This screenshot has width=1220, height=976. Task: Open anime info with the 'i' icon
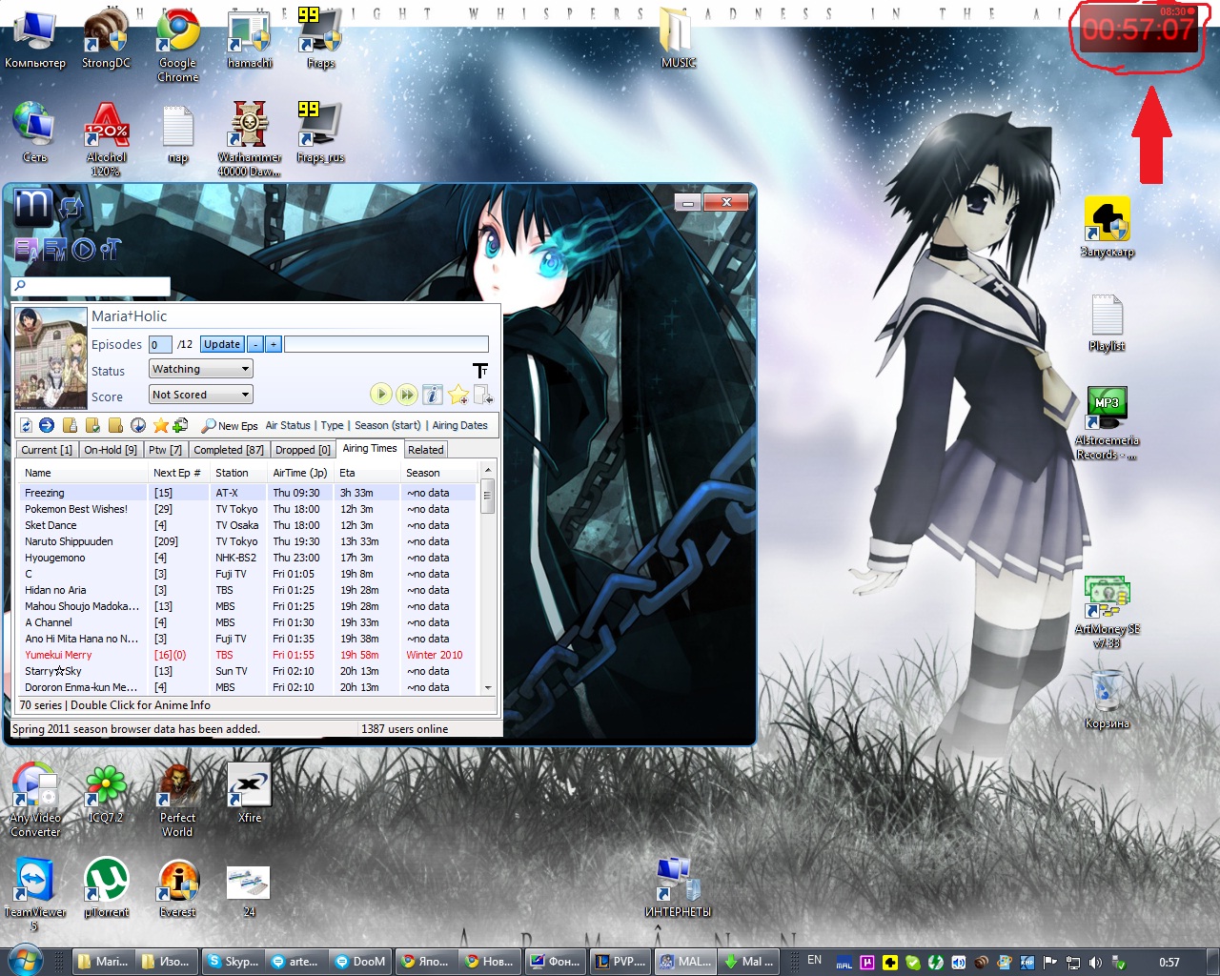pyautogui.click(x=433, y=394)
